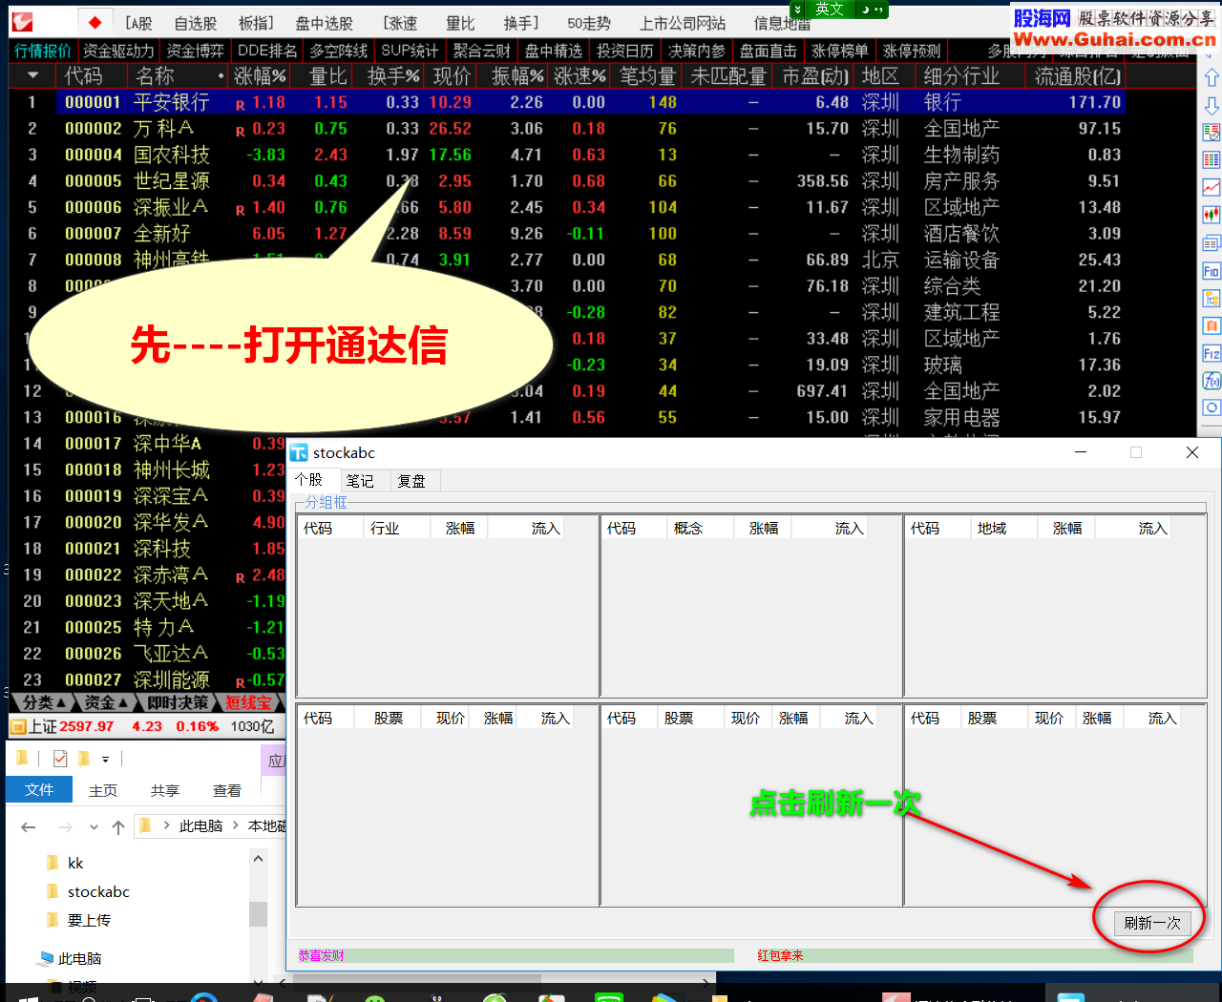
Task: Click the red diamond toolbar icon
Action: click(94, 22)
